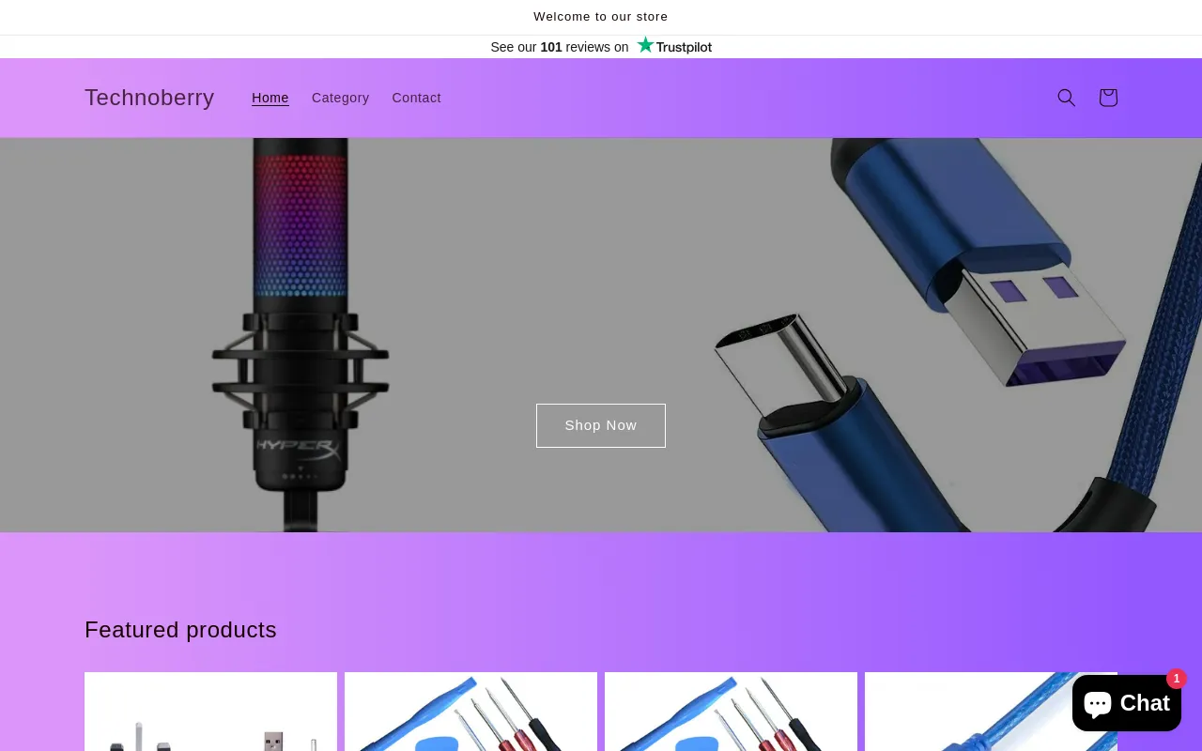Click the Featured products heading
The height and width of the screenshot is (751, 1202).
(x=180, y=630)
